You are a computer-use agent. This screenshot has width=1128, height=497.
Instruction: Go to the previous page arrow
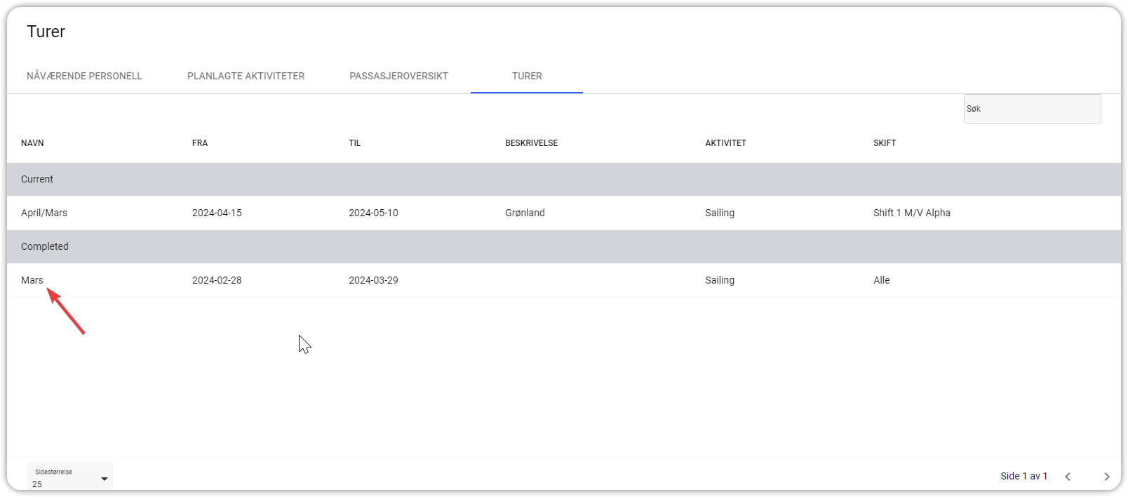click(1068, 477)
